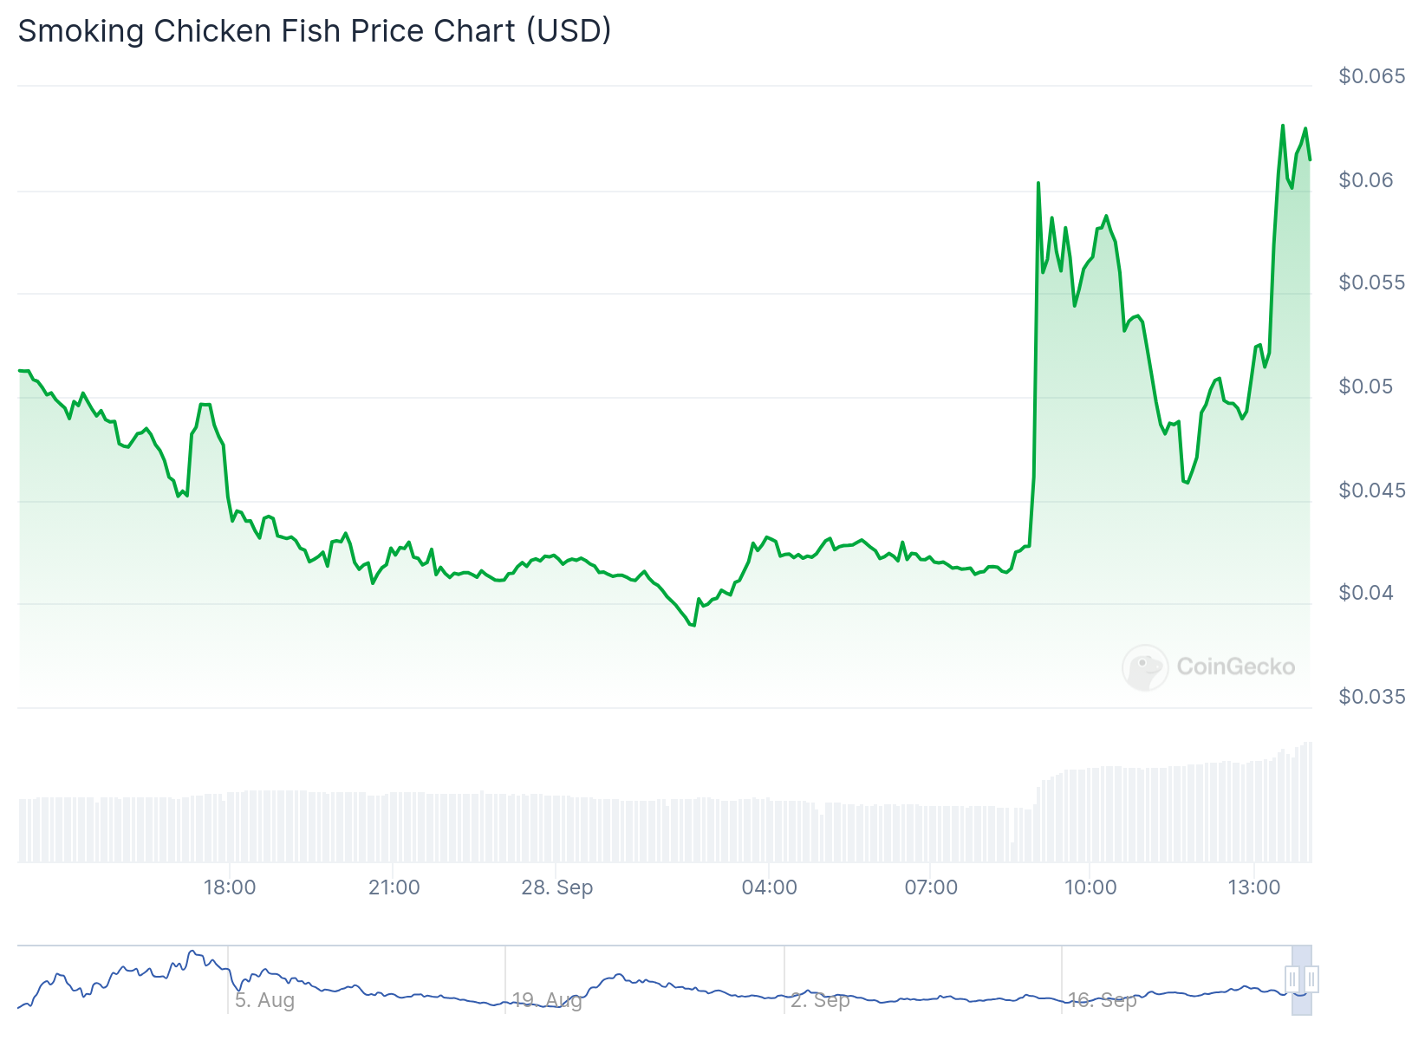Click the CoinGecko watermark text
Screen dimensions: 1425x1040
tap(1235, 666)
